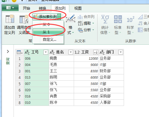Open Scientific (科学型) tool
Screen dimensions: 149x117
point(130,25)
